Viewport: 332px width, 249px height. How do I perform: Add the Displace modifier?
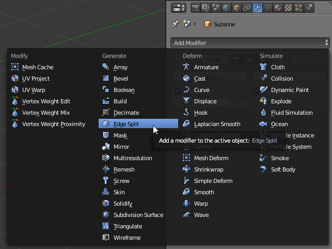pyautogui.click(x=218, y=101)
